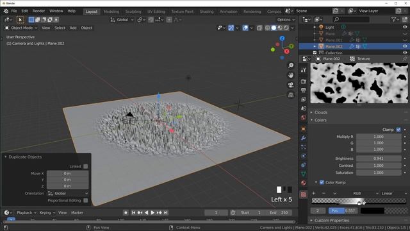Switch perspective/orthographic grid gizmo
The image size is (410, 231).
click(291, 95)
